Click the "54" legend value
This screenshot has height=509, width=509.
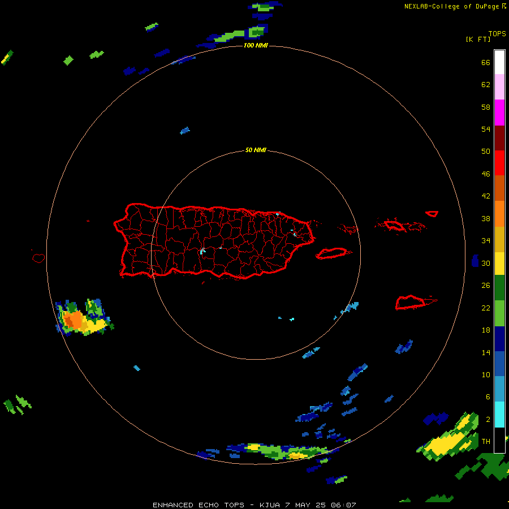click(486, 129)
